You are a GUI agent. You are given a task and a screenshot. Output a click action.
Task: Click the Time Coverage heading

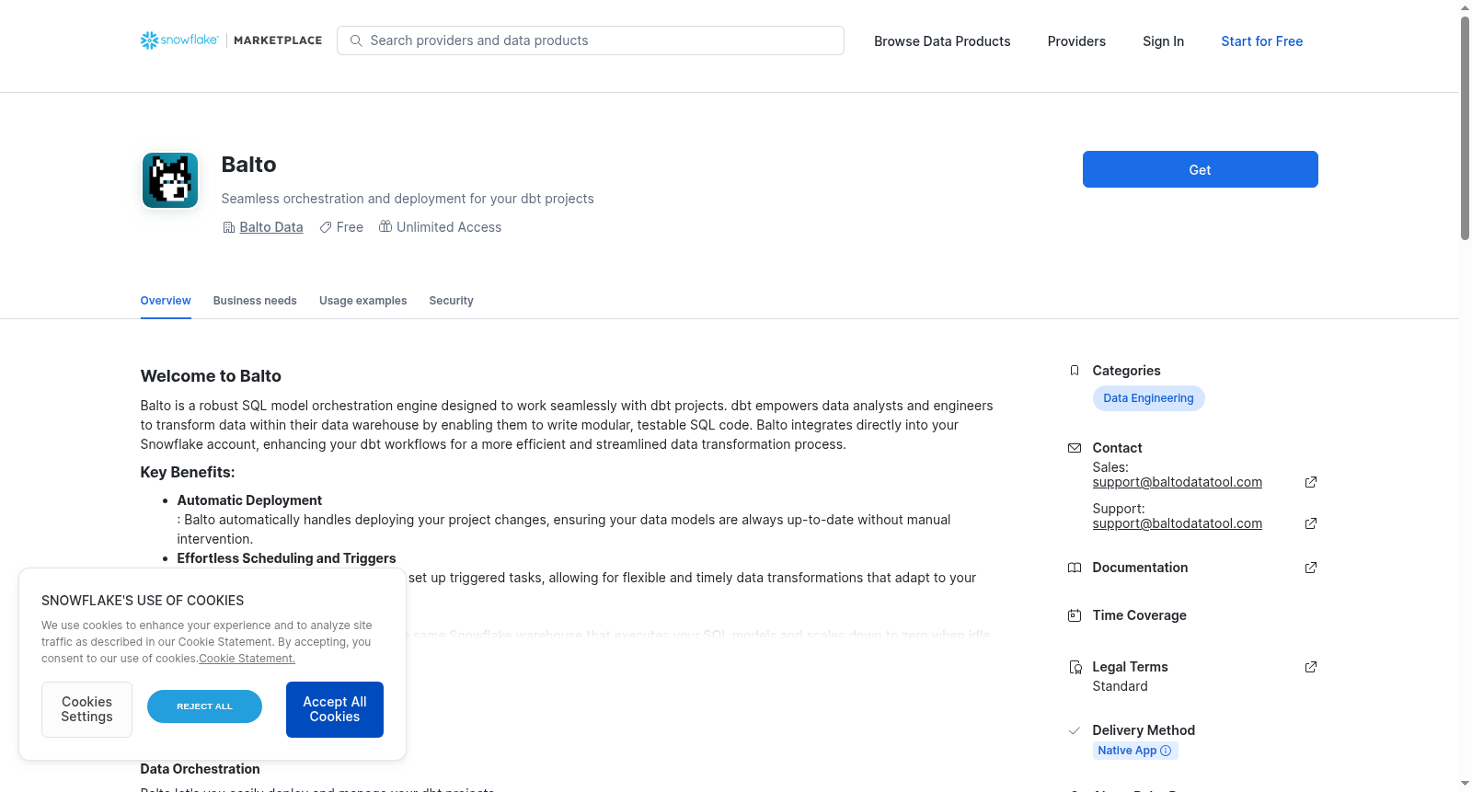coord(1139,615)
